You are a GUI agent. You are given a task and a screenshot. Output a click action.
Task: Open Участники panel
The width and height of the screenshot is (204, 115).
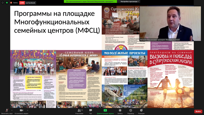point(79,112)
